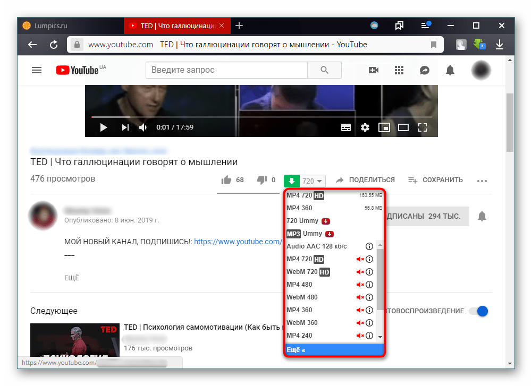Switch to the Lumpics.ru tab
The width and height of the screenshot is (532, 386).
click(x=71, y=26)
